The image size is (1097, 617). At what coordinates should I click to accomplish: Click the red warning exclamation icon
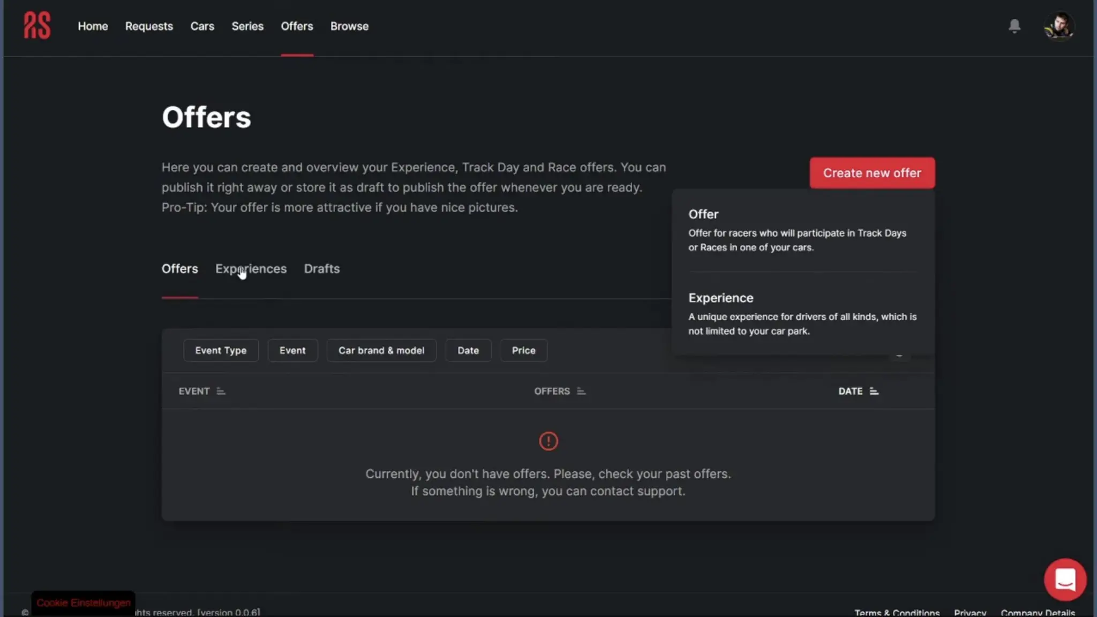point(548,441)
